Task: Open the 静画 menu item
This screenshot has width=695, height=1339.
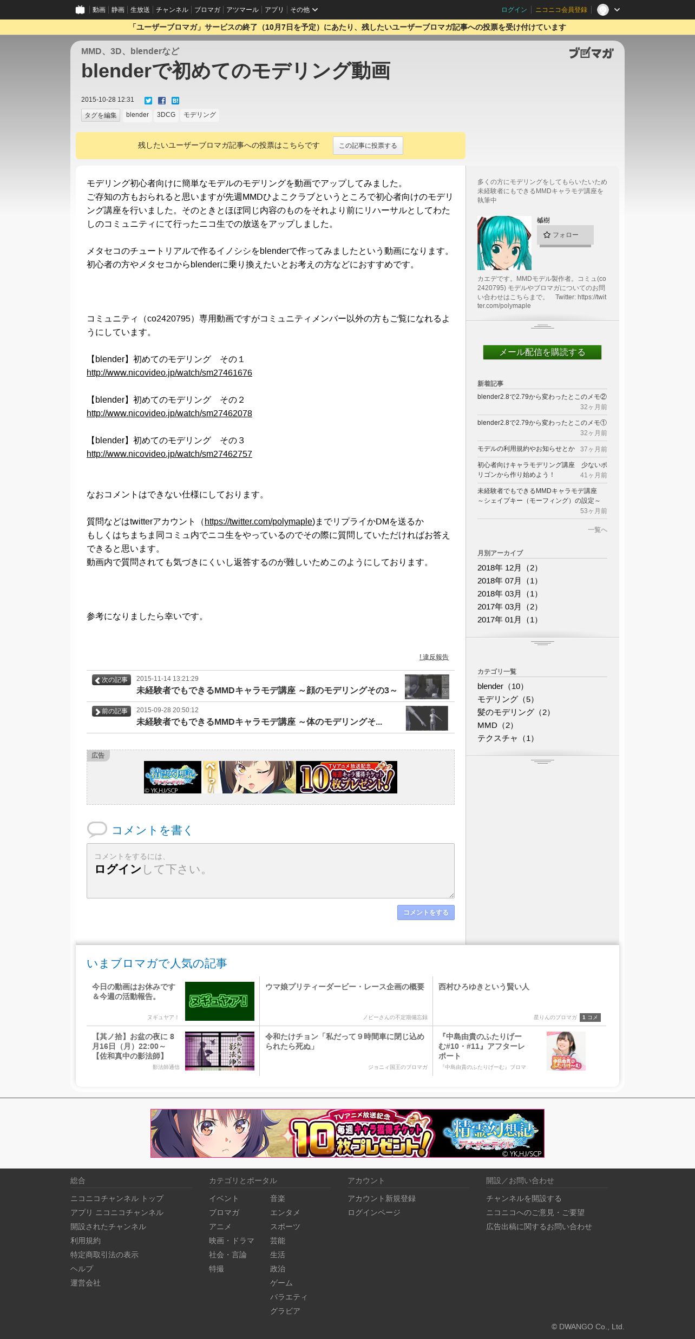Action: pyautogui.click(x=118, y=10)
